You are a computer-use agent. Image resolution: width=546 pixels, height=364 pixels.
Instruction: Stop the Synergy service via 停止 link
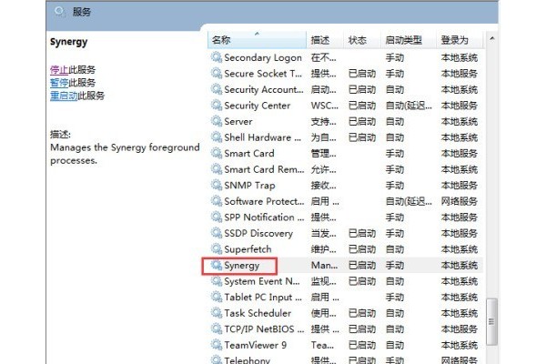[x=59, y=70]
